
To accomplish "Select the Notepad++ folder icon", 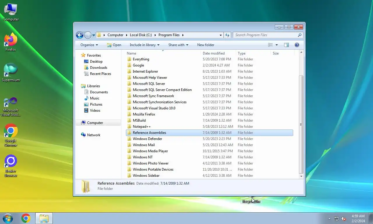I will [129, 127].
